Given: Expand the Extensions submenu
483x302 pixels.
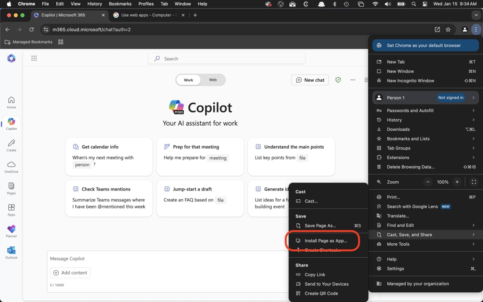Looking at the screenshot, I should point(425,157).
